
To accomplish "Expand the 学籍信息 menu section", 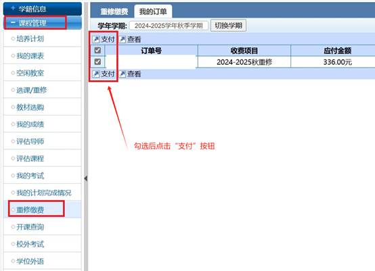I will tap(43, 9).
